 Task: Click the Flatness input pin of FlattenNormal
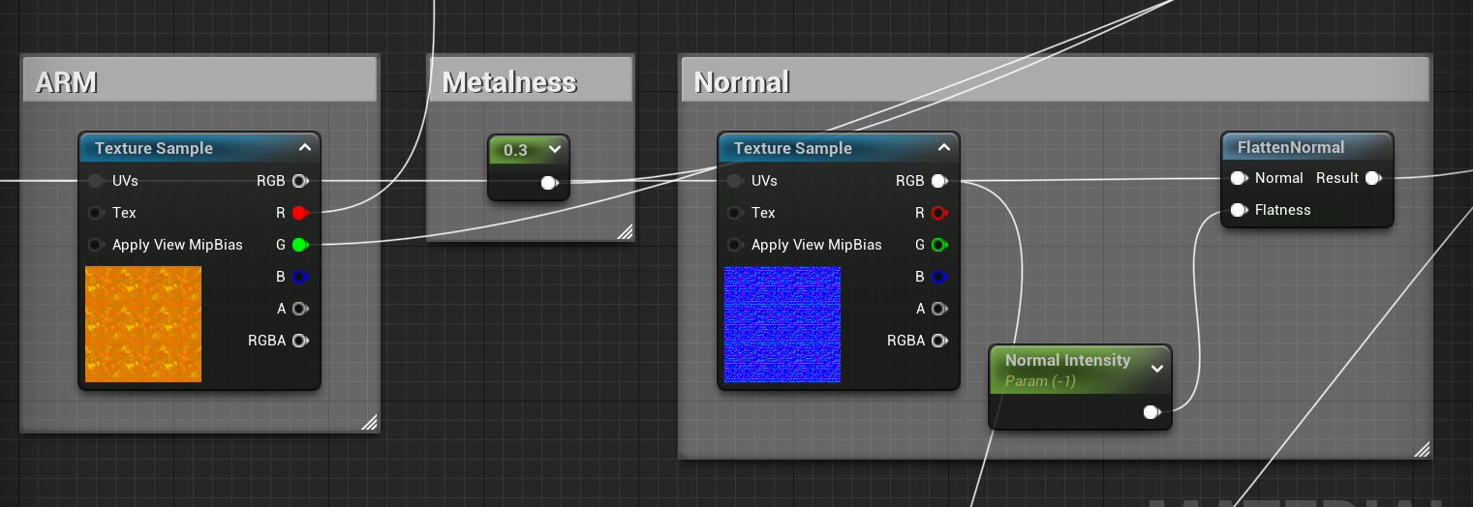(x=1239, y=210)
